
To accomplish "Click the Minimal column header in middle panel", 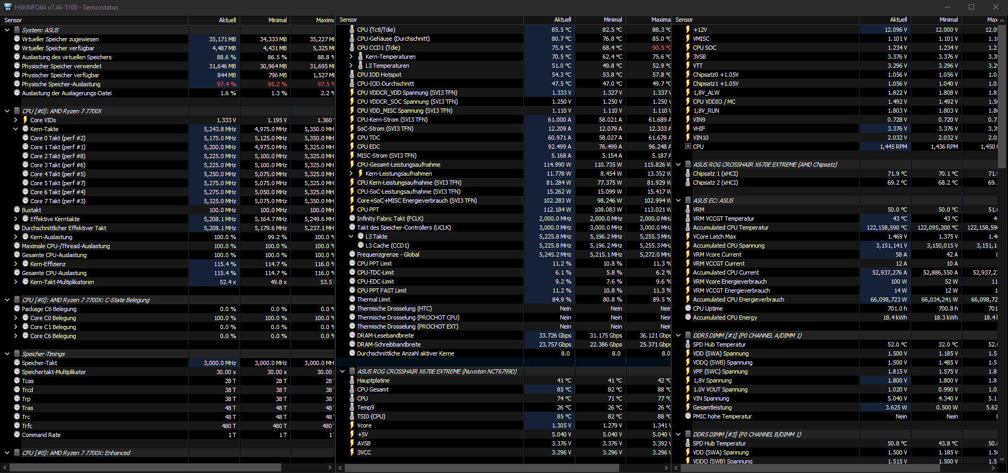I will point(600,20).
